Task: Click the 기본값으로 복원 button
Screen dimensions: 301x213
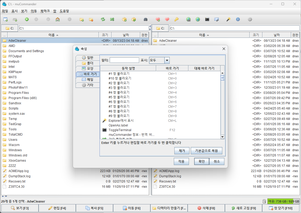Action: pyautogui.click(x=206, y=151)
